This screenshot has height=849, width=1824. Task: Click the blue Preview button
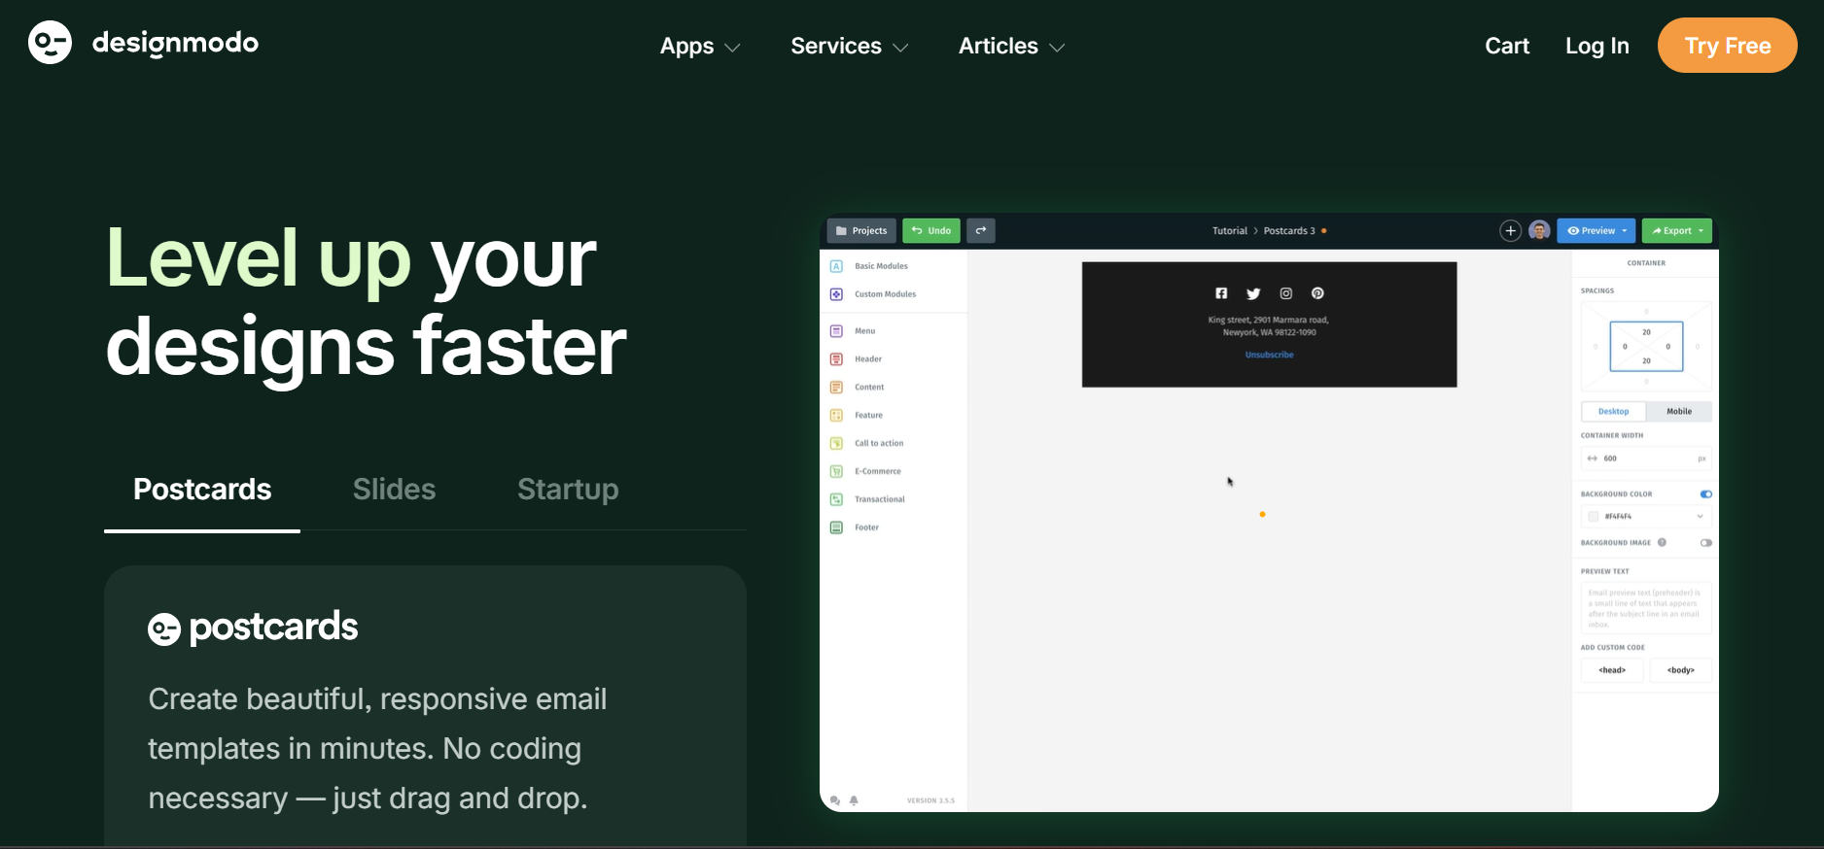1596,230
